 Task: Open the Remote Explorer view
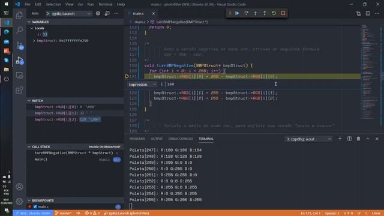pyautogui.click(x=19, y=75)
